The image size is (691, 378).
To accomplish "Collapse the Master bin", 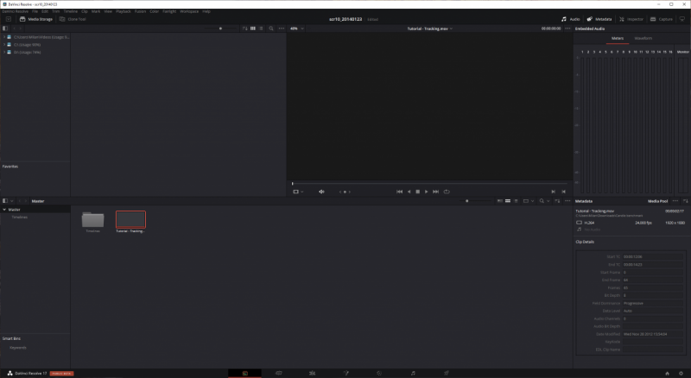I will click(x=4, y=210).
